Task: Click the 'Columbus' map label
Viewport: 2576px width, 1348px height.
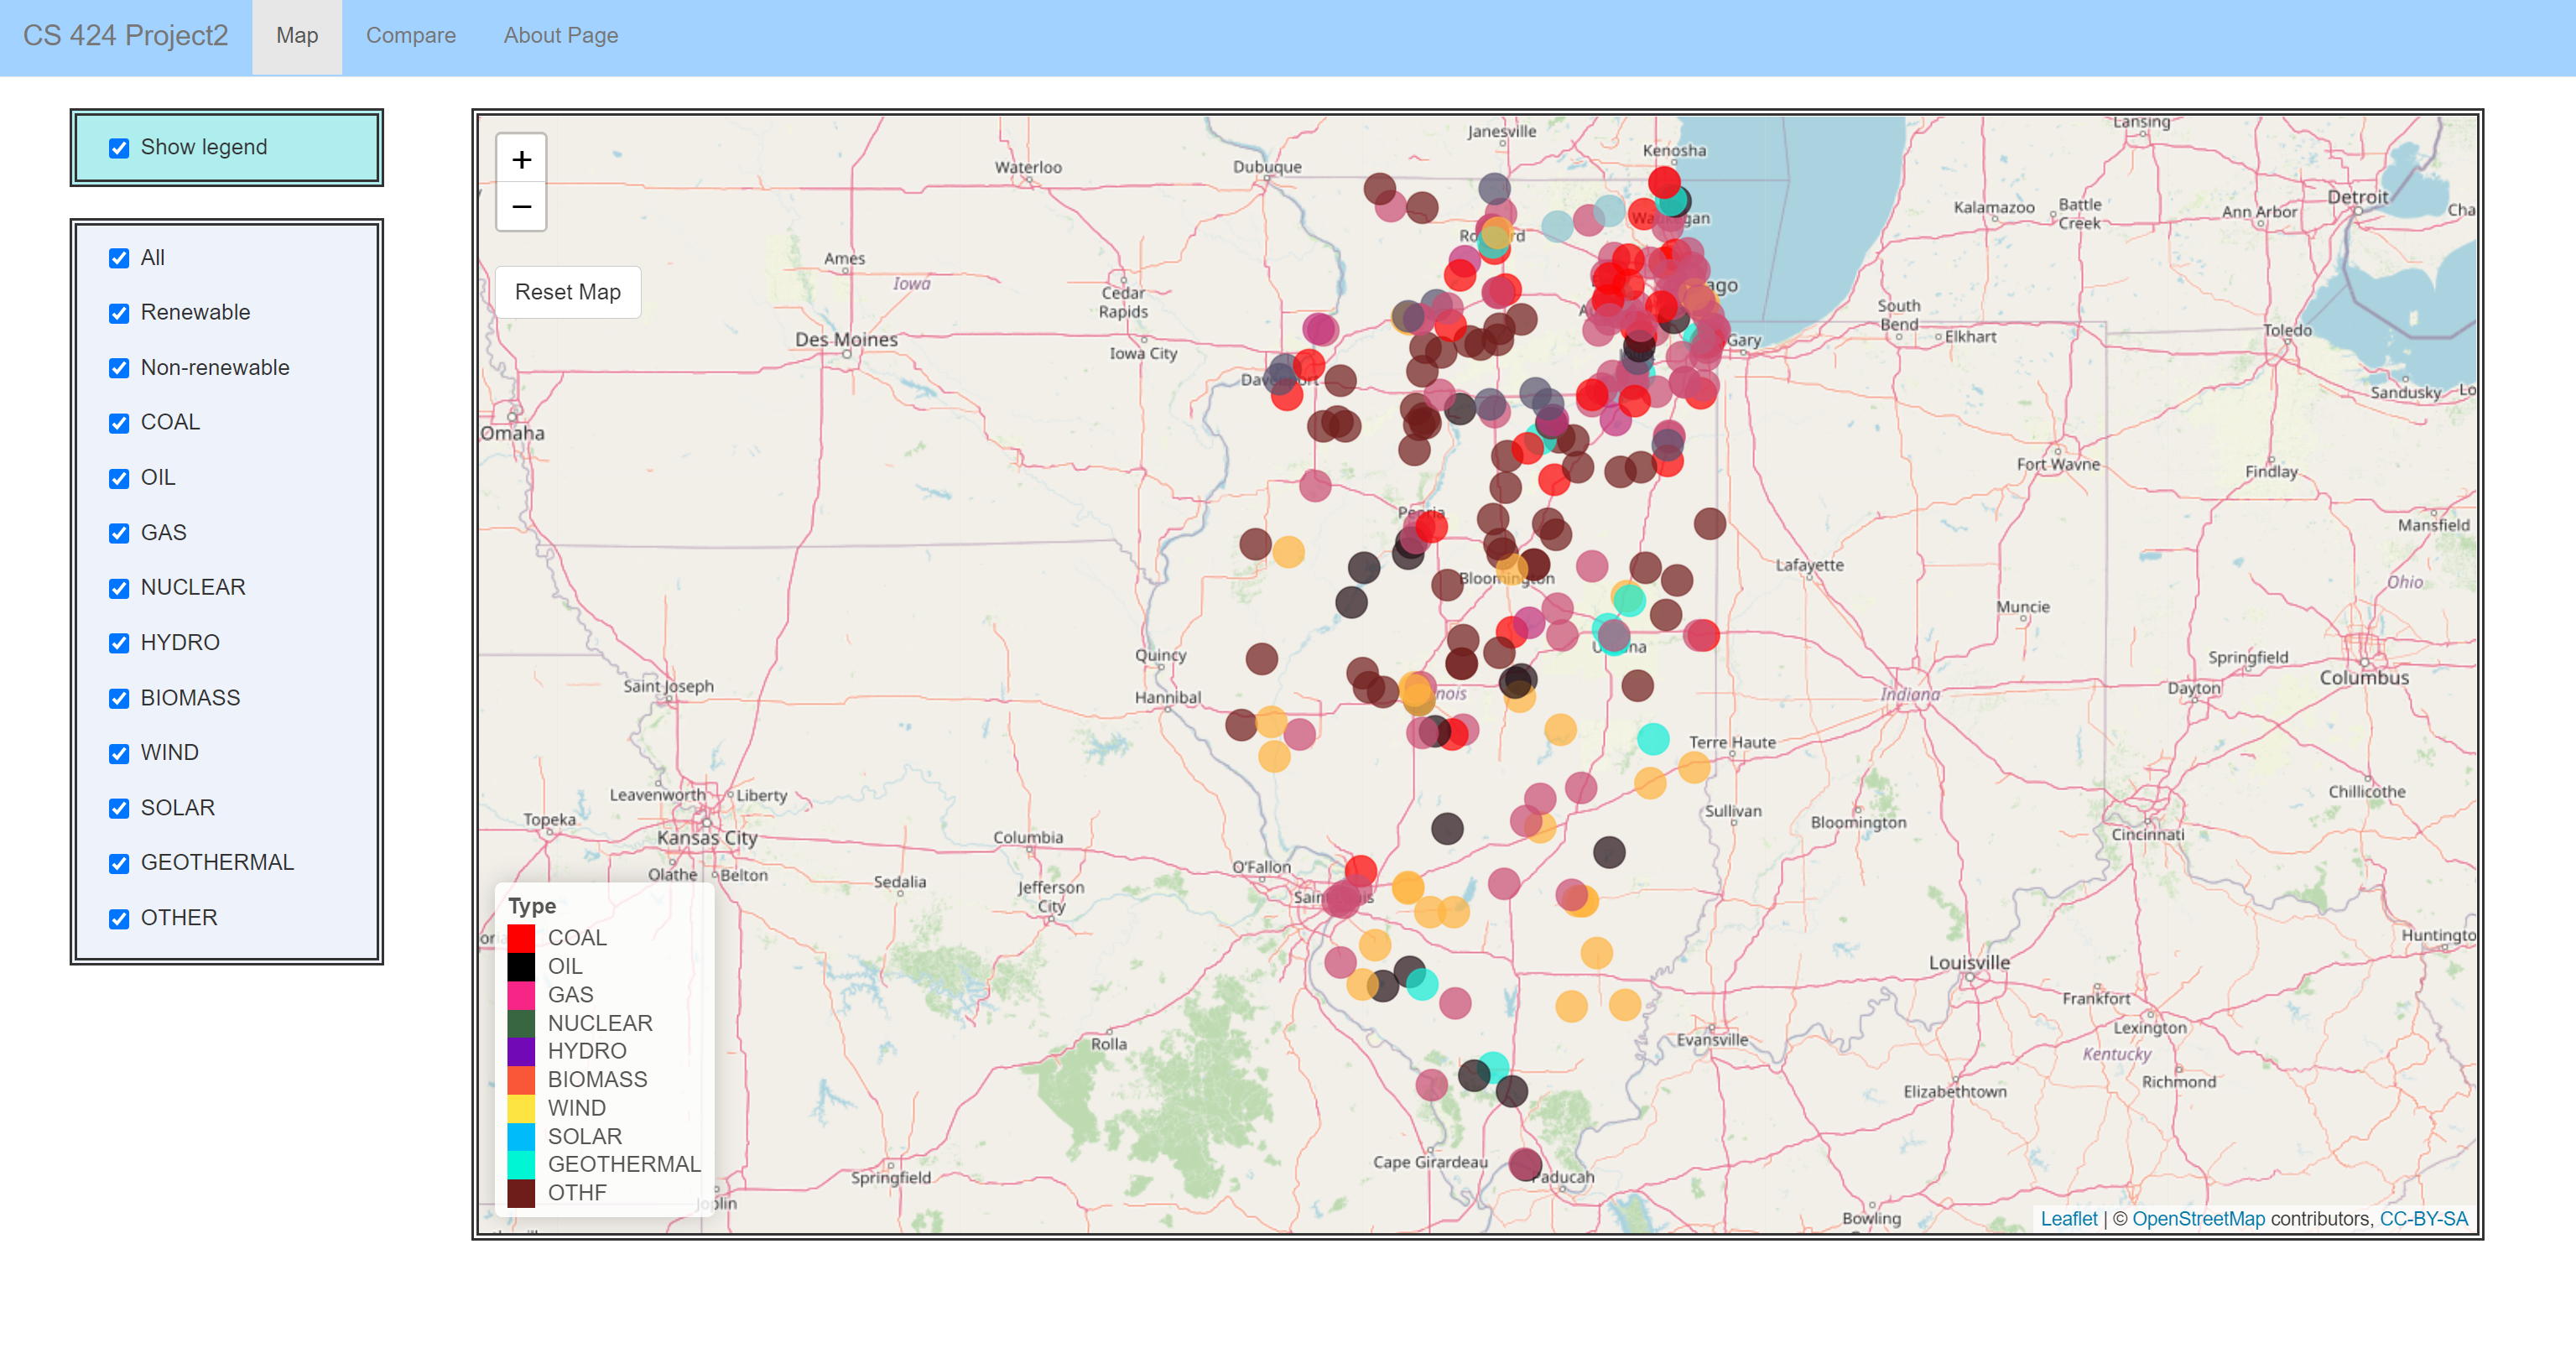Action: click(2364, 677)
